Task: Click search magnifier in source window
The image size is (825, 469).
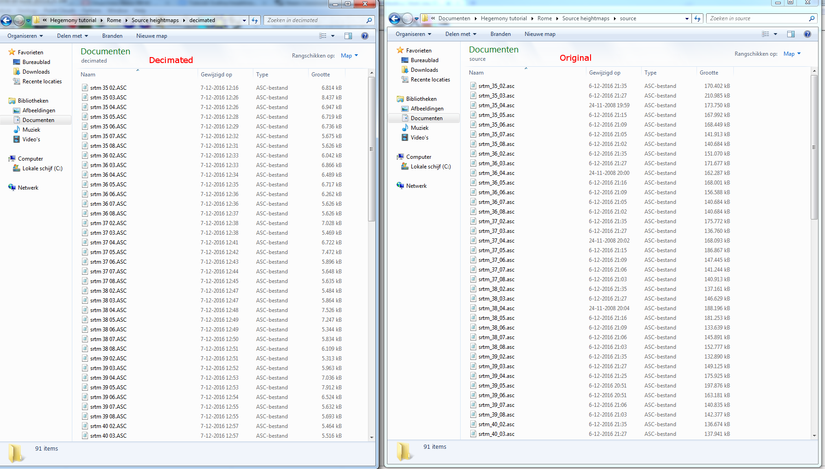Action: [812, 18]
